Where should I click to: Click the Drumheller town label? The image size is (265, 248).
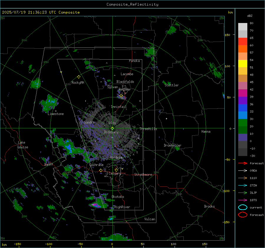173,145
